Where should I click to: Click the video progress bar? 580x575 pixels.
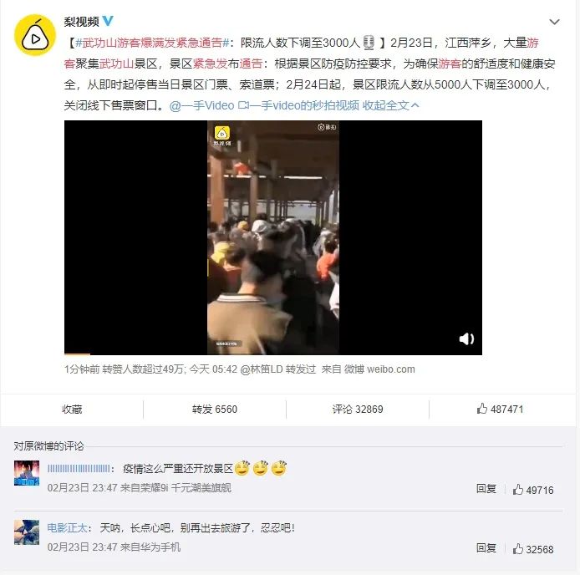click(x=273, y=354)
